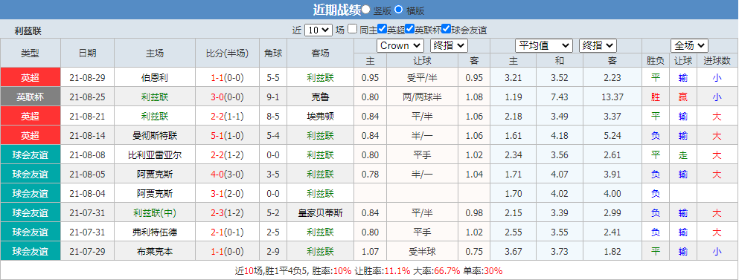
Task: Click the 曼彻斯特联 team name
Action: (x=155, y=135)
